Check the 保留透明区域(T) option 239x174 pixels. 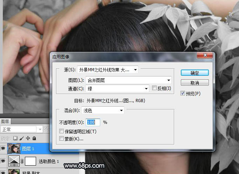point(62,132)
